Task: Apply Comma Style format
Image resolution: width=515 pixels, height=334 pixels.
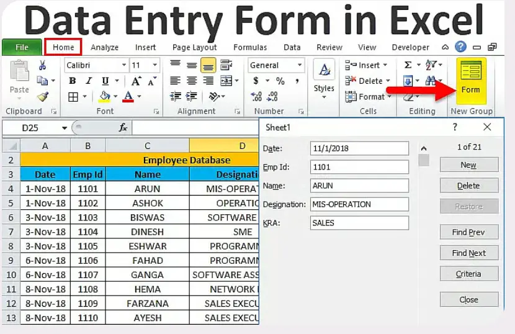Action: click(297, 81)
